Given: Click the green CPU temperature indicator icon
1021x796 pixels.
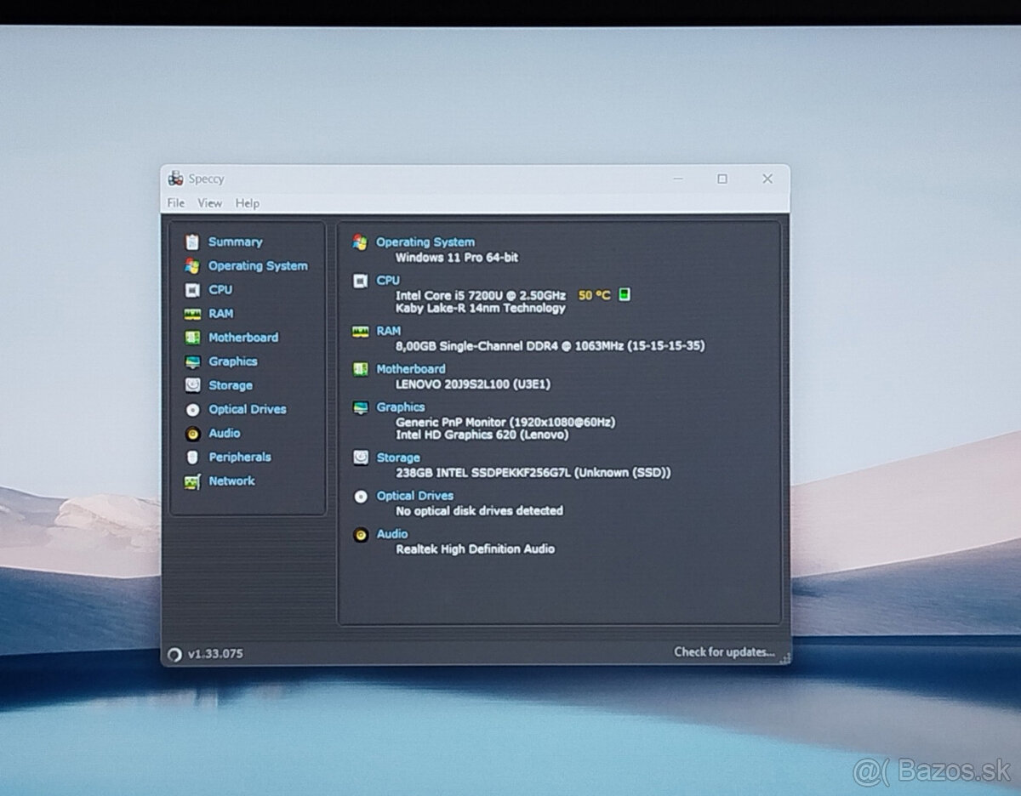Looking at the screenshot, I should click(625, 295).
